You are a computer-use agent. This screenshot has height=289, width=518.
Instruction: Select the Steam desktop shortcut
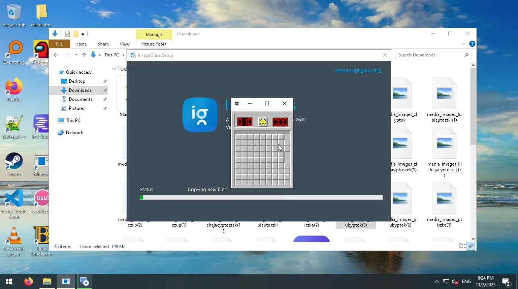coord(14,164)
